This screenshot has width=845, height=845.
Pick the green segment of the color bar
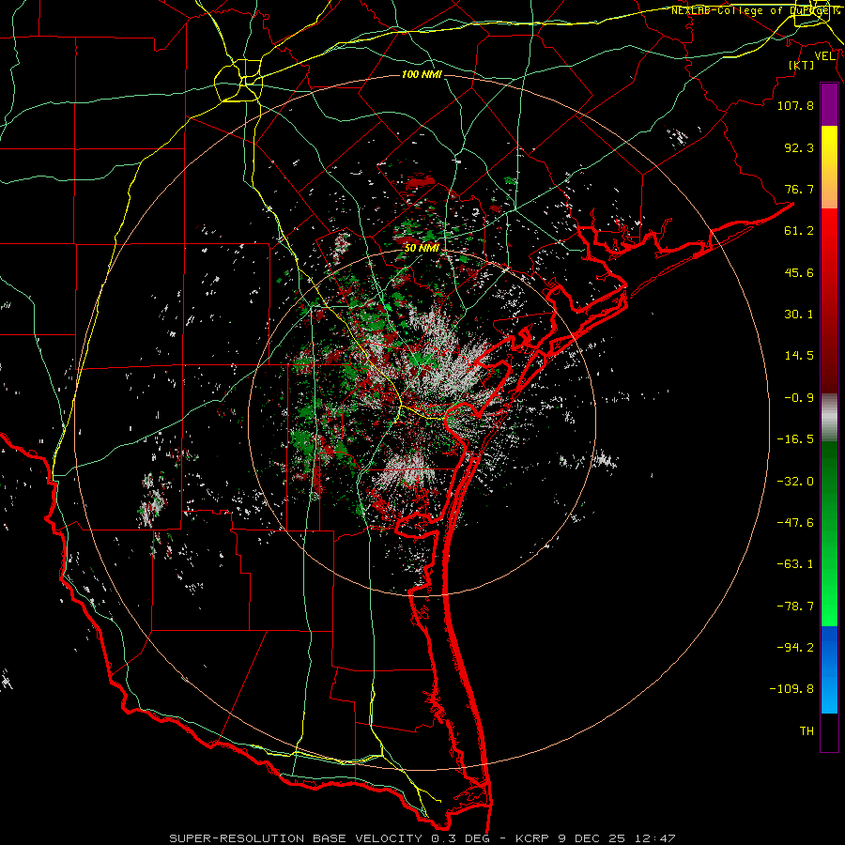point(829,533)
